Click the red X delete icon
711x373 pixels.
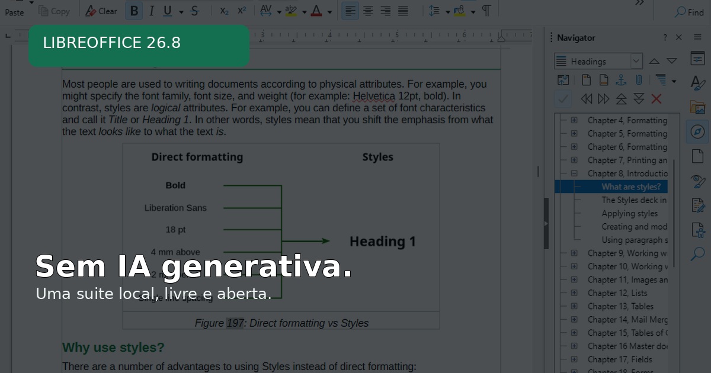click(656, 99)
